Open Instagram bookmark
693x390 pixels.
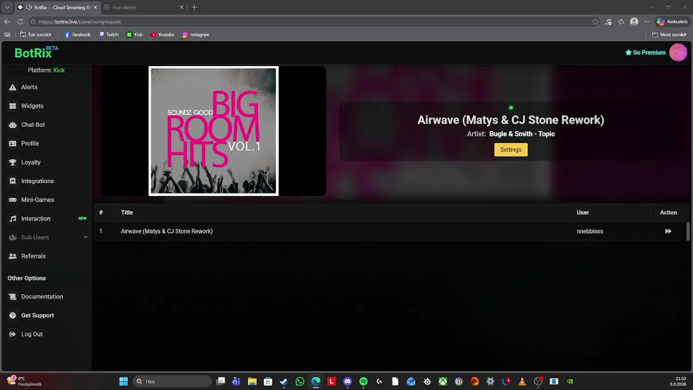(x=195, y=35)
